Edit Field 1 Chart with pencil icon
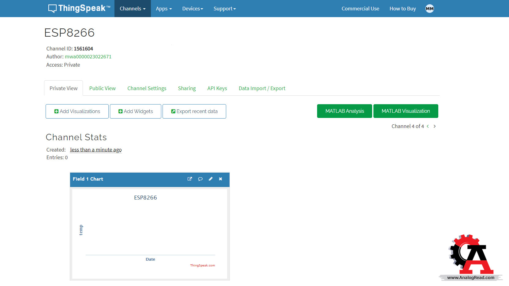The image size is (509, 286). click(211, 179)
